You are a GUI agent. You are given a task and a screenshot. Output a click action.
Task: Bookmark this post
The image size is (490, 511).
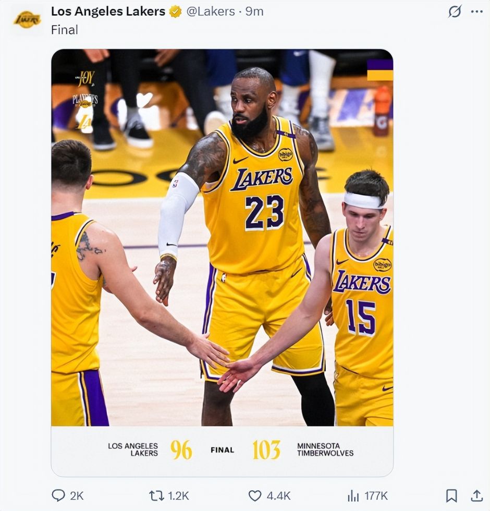click(x=451, y=496)
